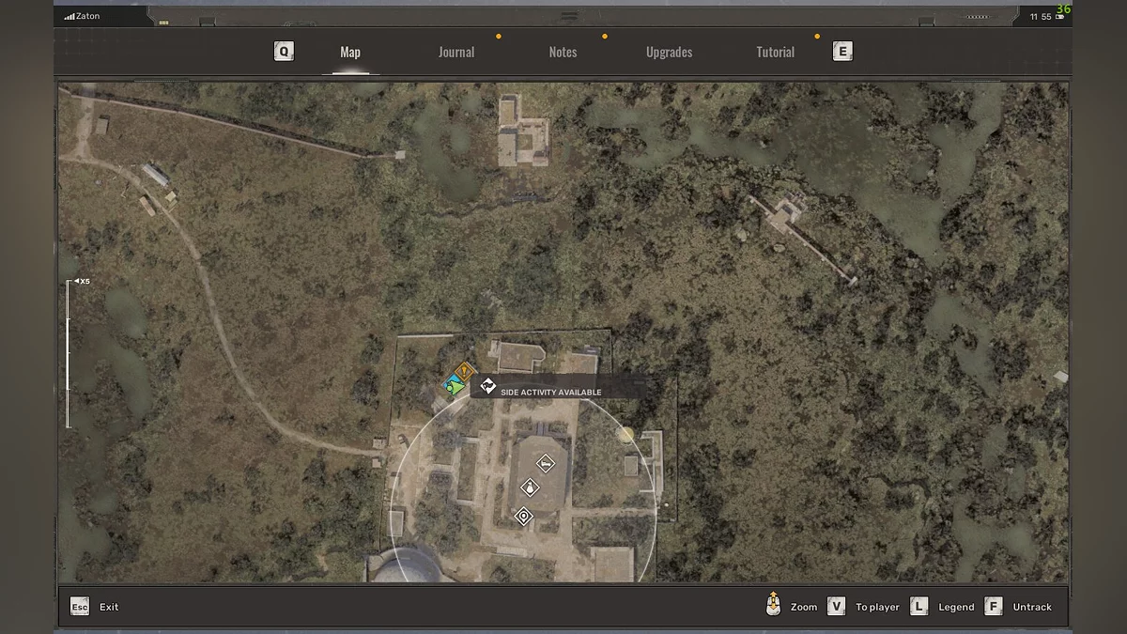Open the Tutorial tab

pyautogui.click(x=776, y=53)
